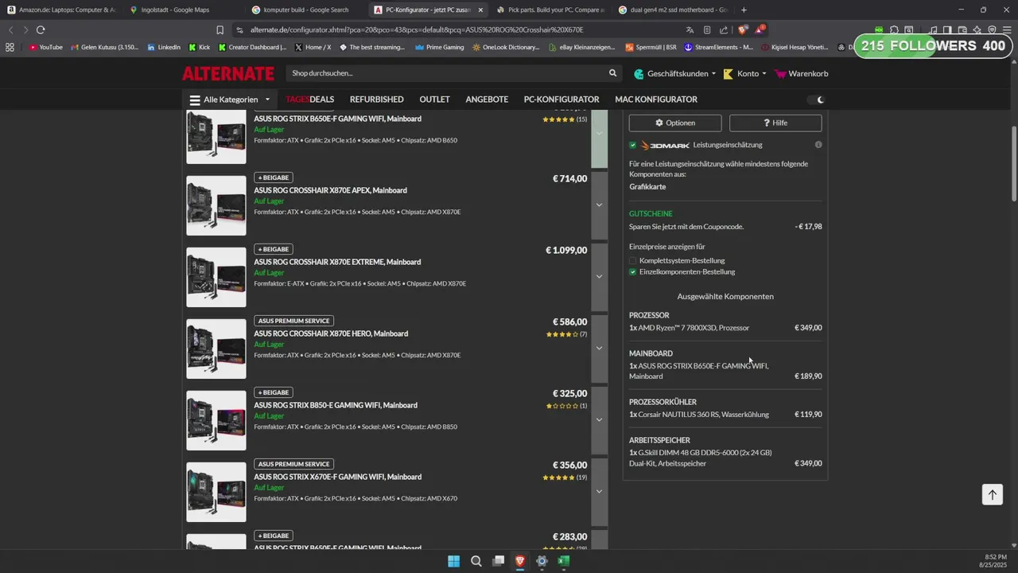The height and width of the screenshot is (573, 1018).
Task: Open MAC KONFIGURATOR page
Action: point(656,99)
